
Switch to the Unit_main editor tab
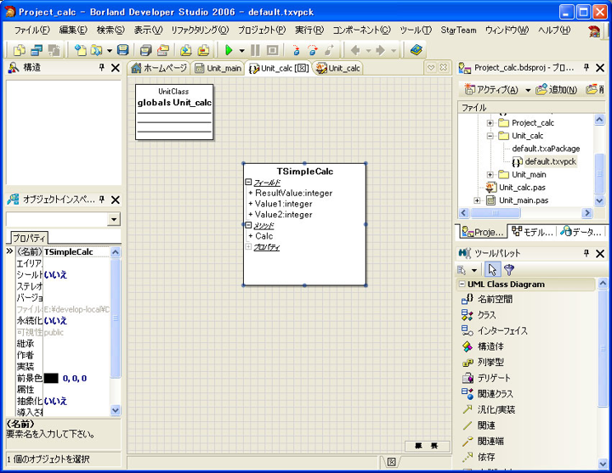(218, 68)
